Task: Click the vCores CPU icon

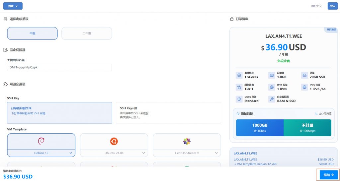Action: click(239, 75)
